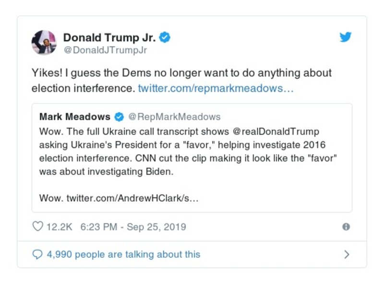Open "4,990 people are talking about this"
Viewport: 384px width, 292px height.
click(x=123, y=254)
